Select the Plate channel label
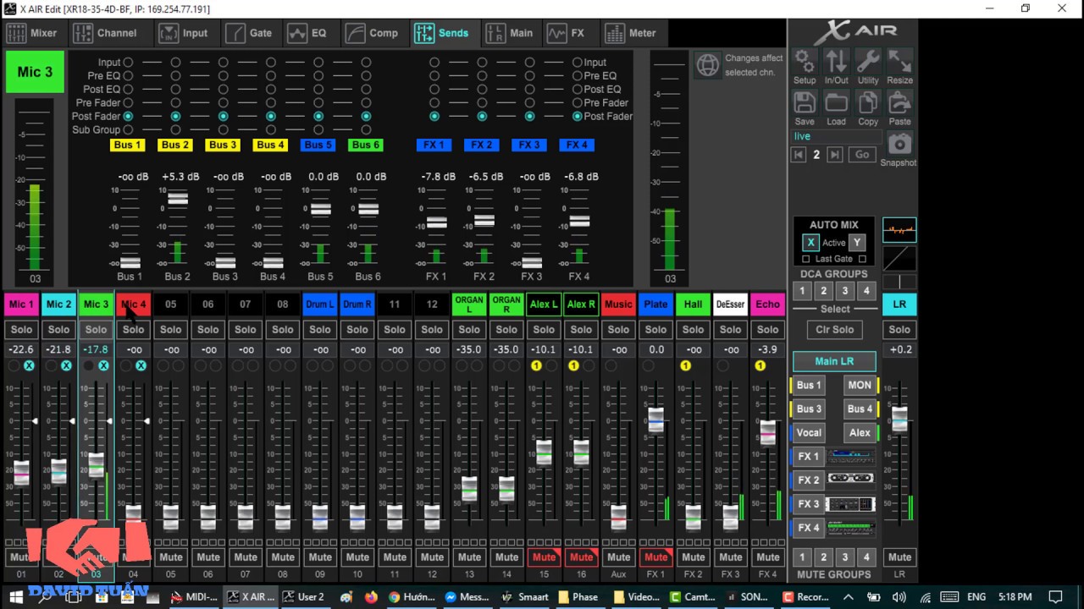This screenshot has height=609, width=1084. (x=655, y=304)
